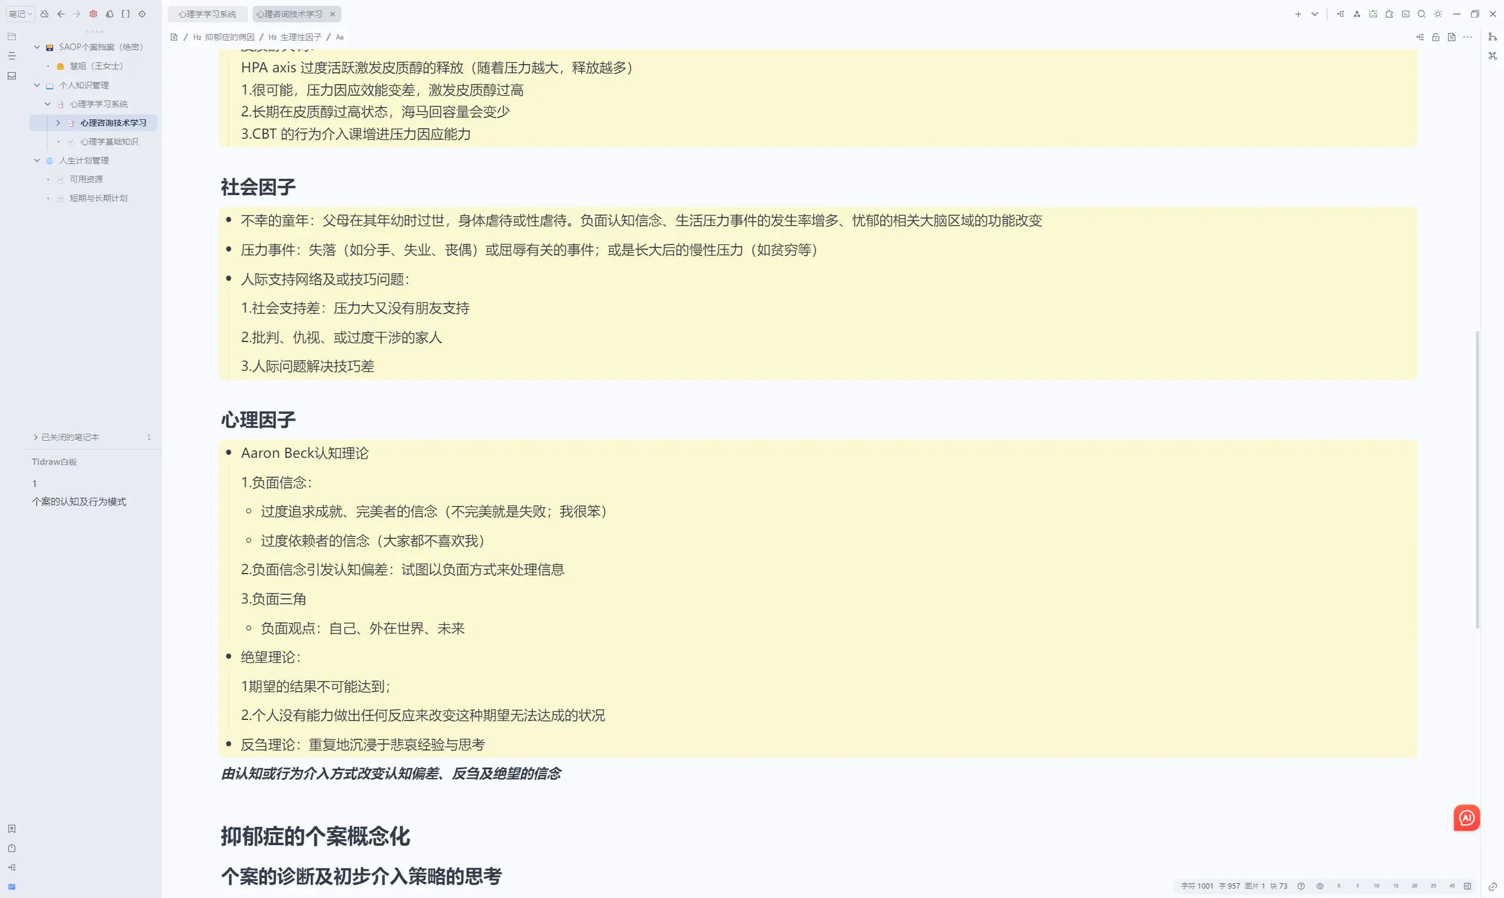Click the search magnifier icon
1504x898 pixels.
point(1422,14)
